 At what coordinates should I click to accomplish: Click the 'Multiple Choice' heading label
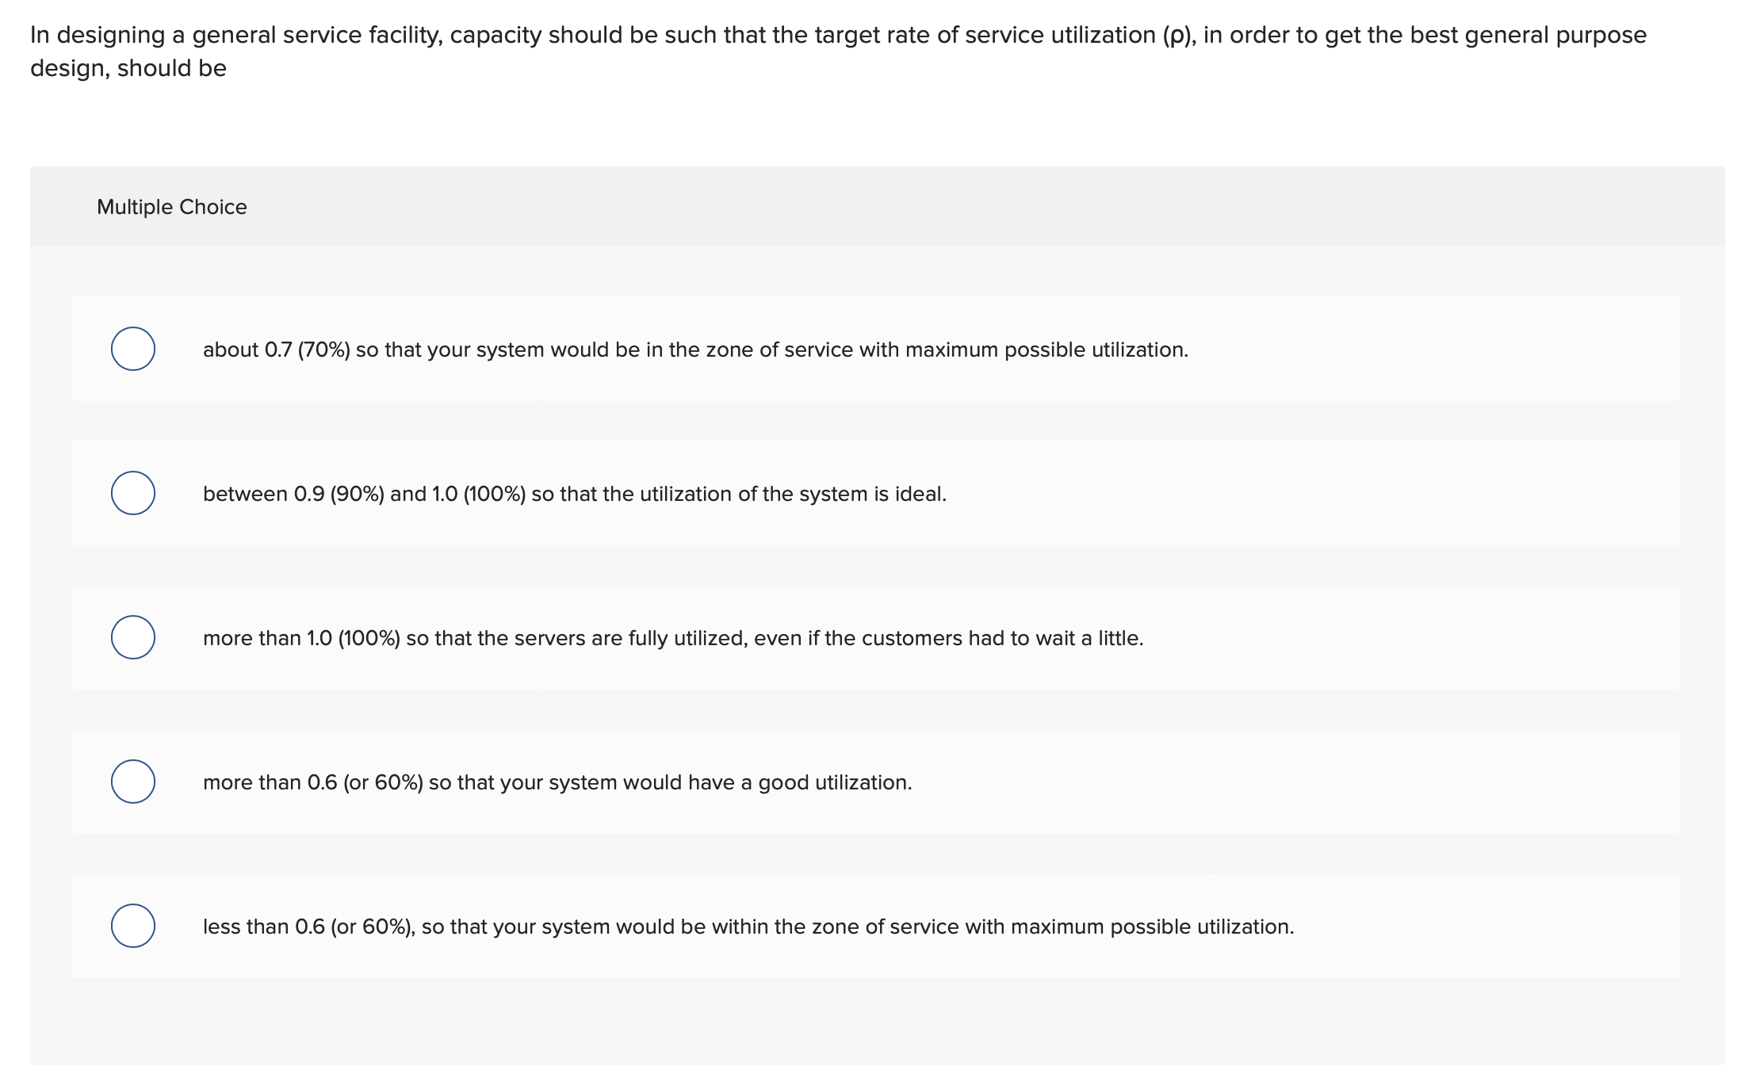(171, 207)
